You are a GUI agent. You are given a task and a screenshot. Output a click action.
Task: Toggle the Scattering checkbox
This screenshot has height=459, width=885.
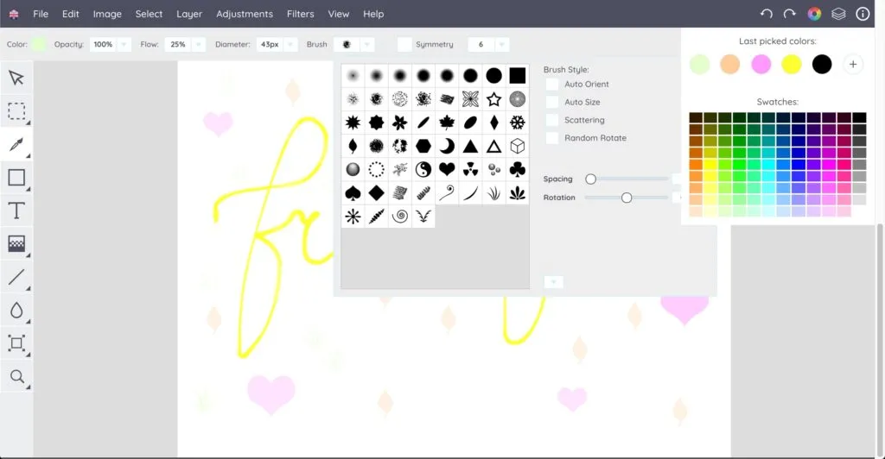click(x=552, y=120)
